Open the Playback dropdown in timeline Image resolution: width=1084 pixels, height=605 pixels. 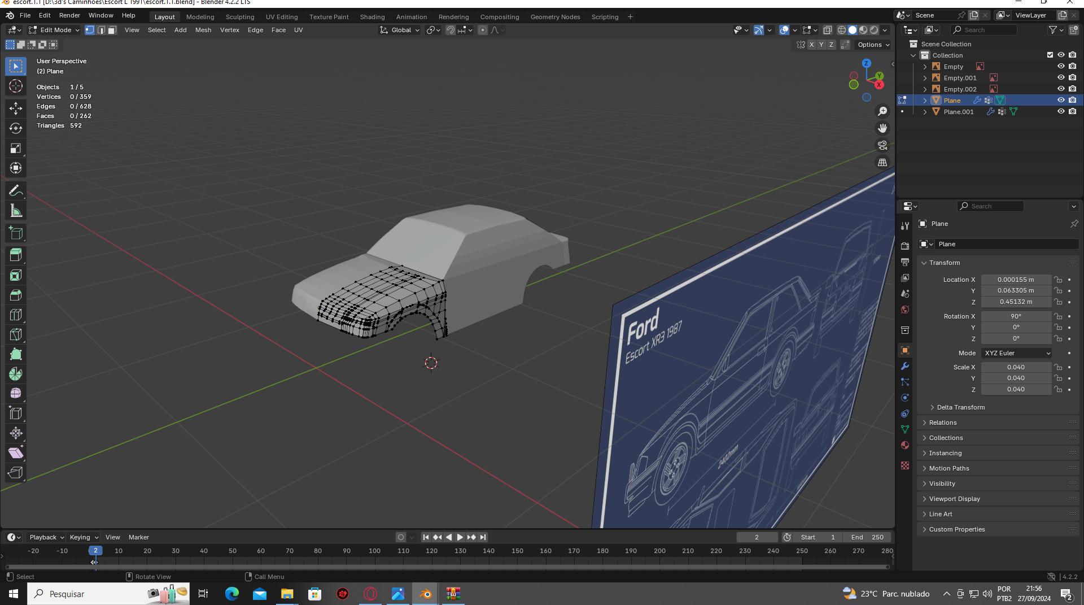click(x=46, y=537)
